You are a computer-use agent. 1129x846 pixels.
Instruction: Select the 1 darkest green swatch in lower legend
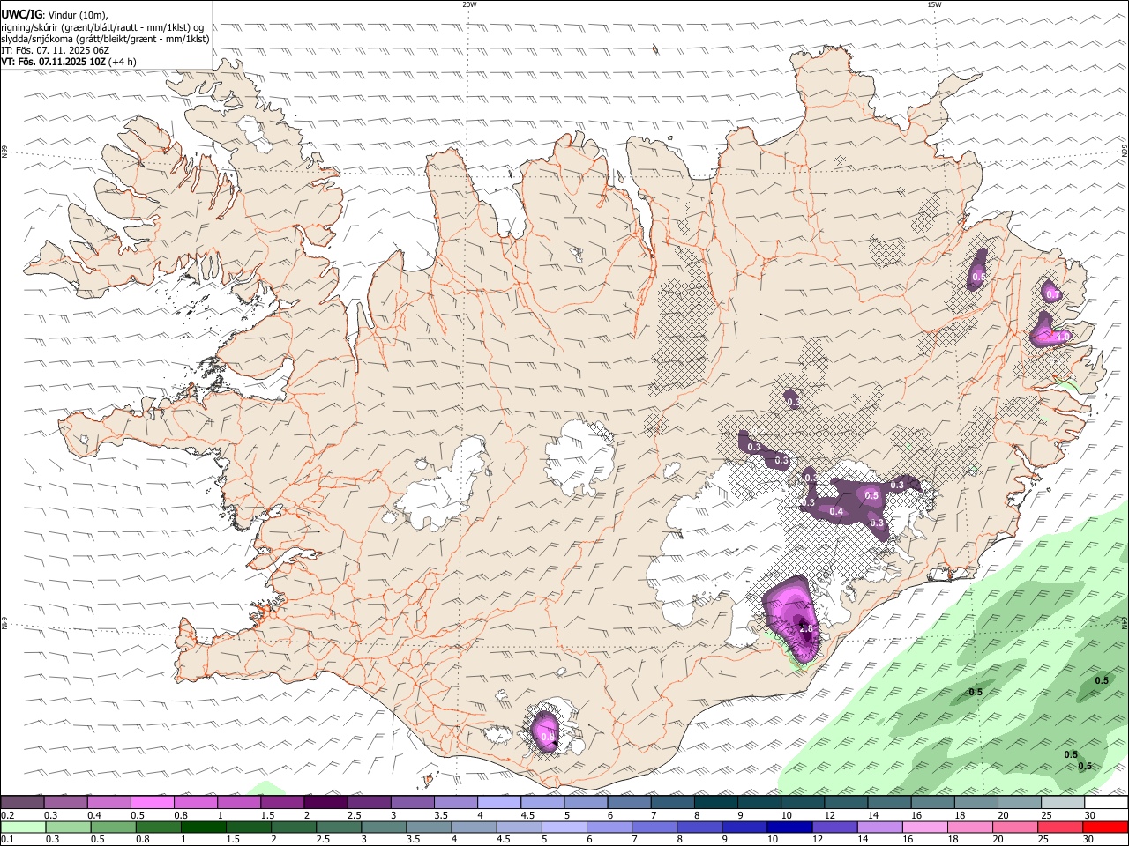(x=204, y=827)
